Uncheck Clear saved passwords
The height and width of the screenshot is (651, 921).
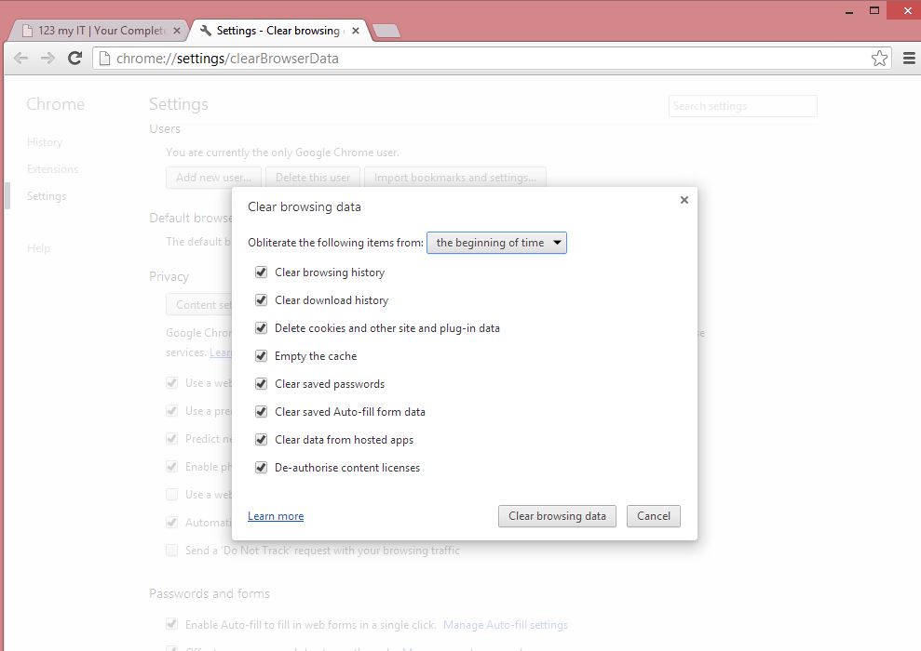tap(262, 383)
